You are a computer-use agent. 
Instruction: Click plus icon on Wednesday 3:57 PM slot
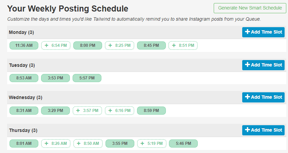(x=78, y=111)
